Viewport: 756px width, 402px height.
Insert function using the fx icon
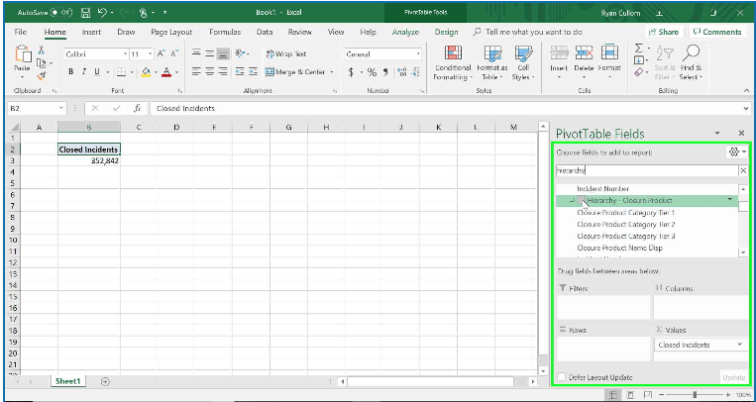coord(138,109)
